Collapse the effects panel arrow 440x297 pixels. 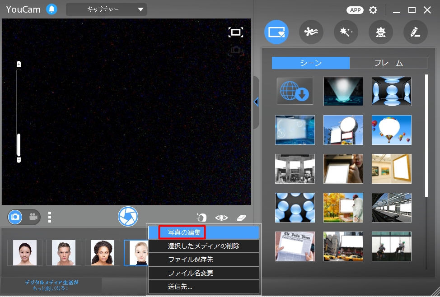[x=256, y=102]
